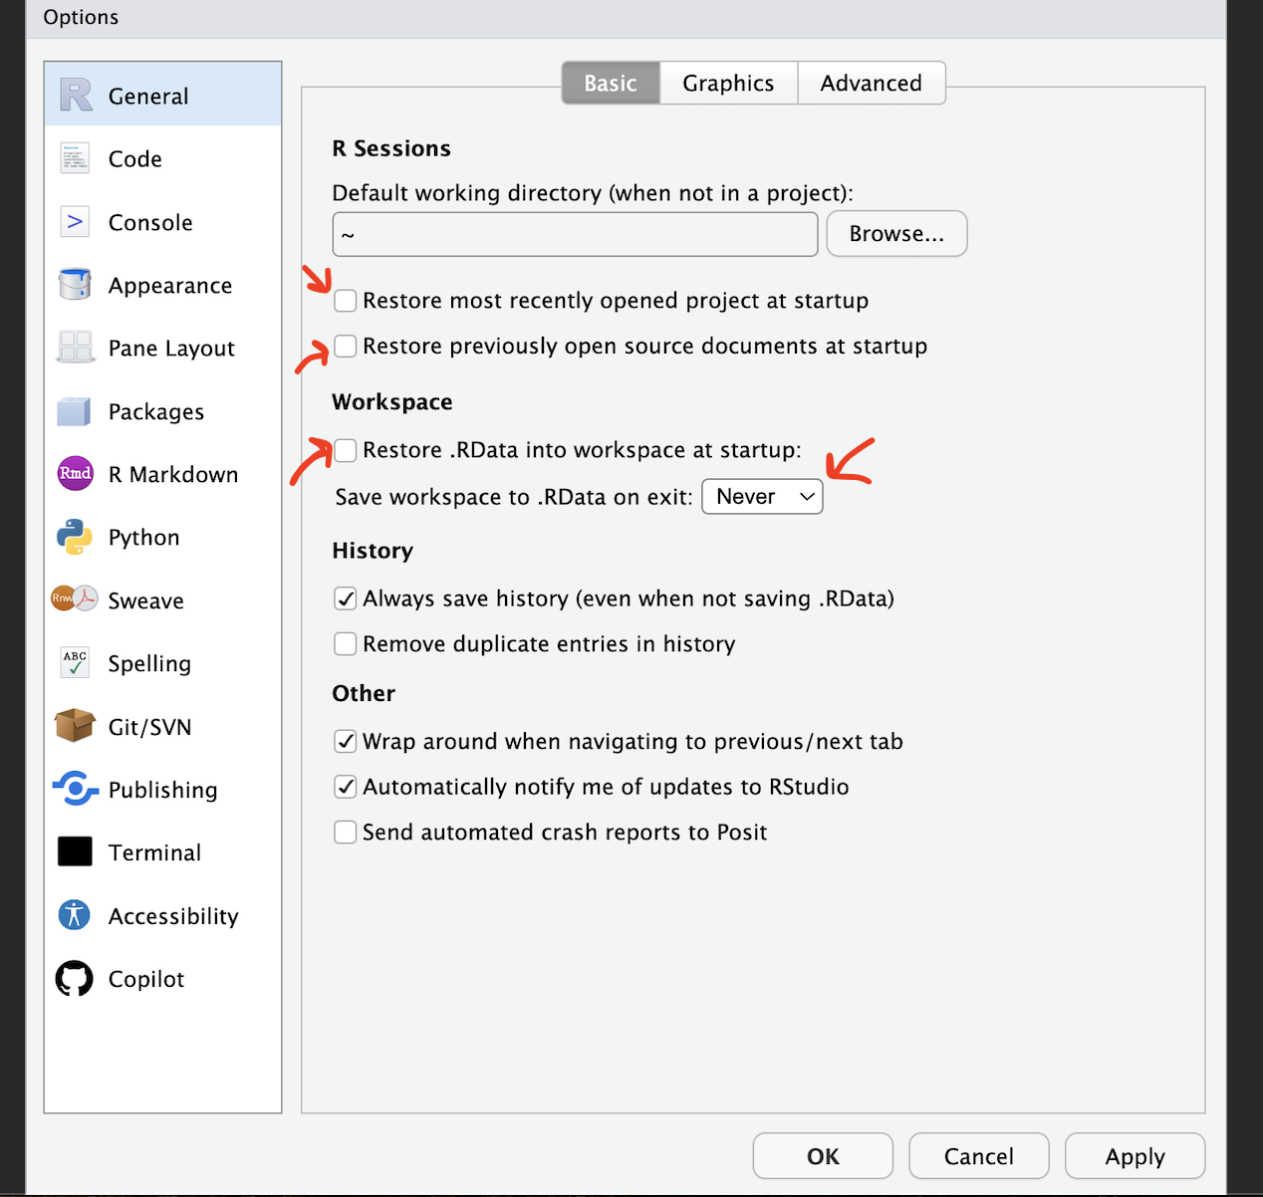Click the Pane Layout grid icon
Image resolution: width=1263 pixels, height=1197 pixels.
(x=75, y=348)
